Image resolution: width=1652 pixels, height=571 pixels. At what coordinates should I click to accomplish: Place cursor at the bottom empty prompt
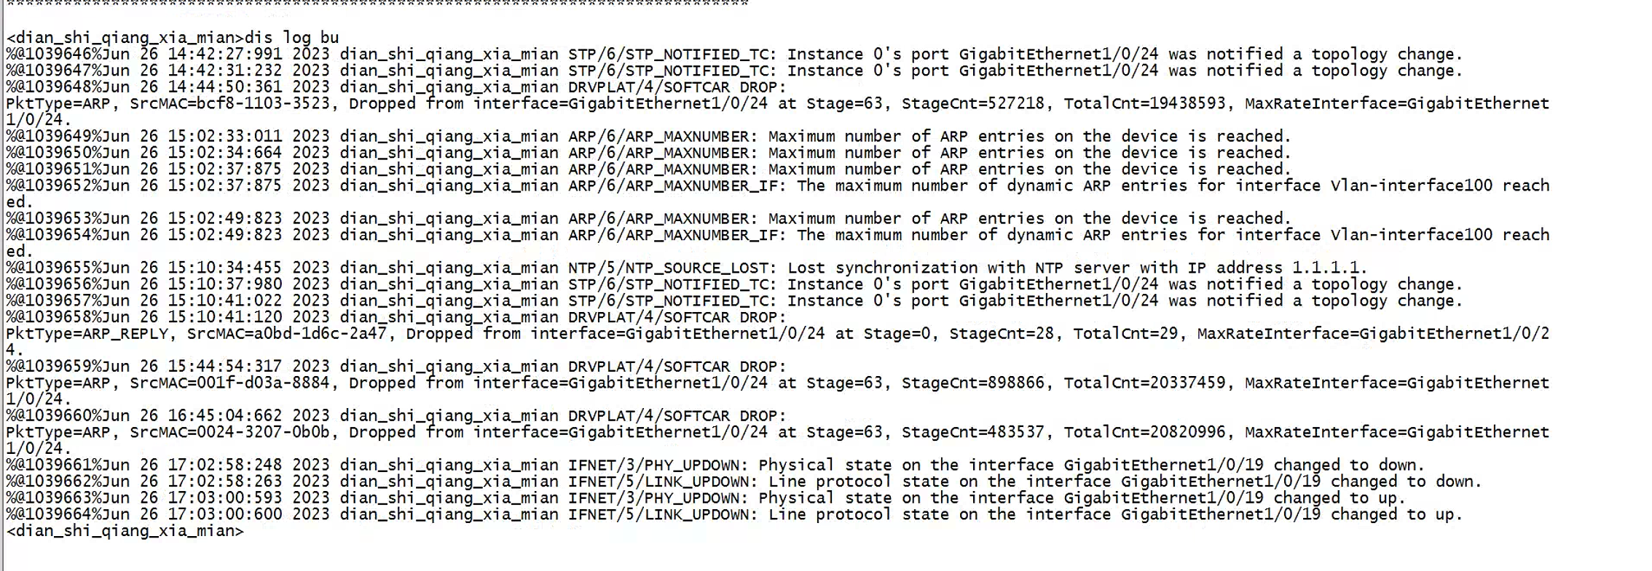click(x=251, y=531)
